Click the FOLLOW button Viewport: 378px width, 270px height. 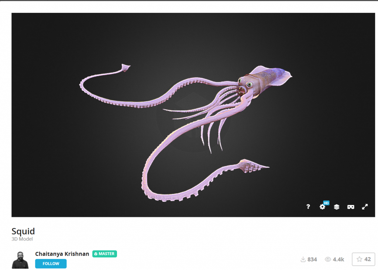[x=51, y=263]
